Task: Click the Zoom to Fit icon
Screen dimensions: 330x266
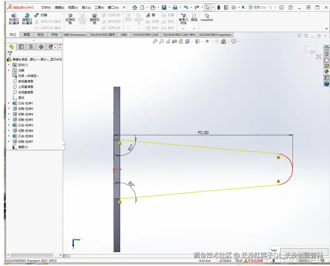Action: [x=155, y=41]
